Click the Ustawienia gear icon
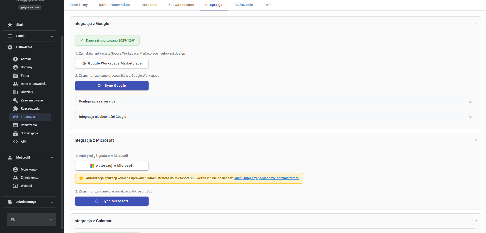 [10, 47]
